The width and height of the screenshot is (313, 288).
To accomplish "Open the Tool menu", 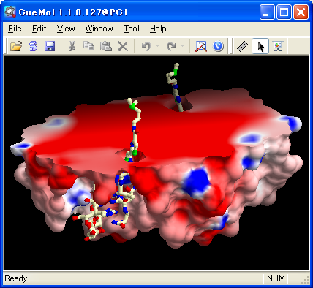I will tap(132, 29).
